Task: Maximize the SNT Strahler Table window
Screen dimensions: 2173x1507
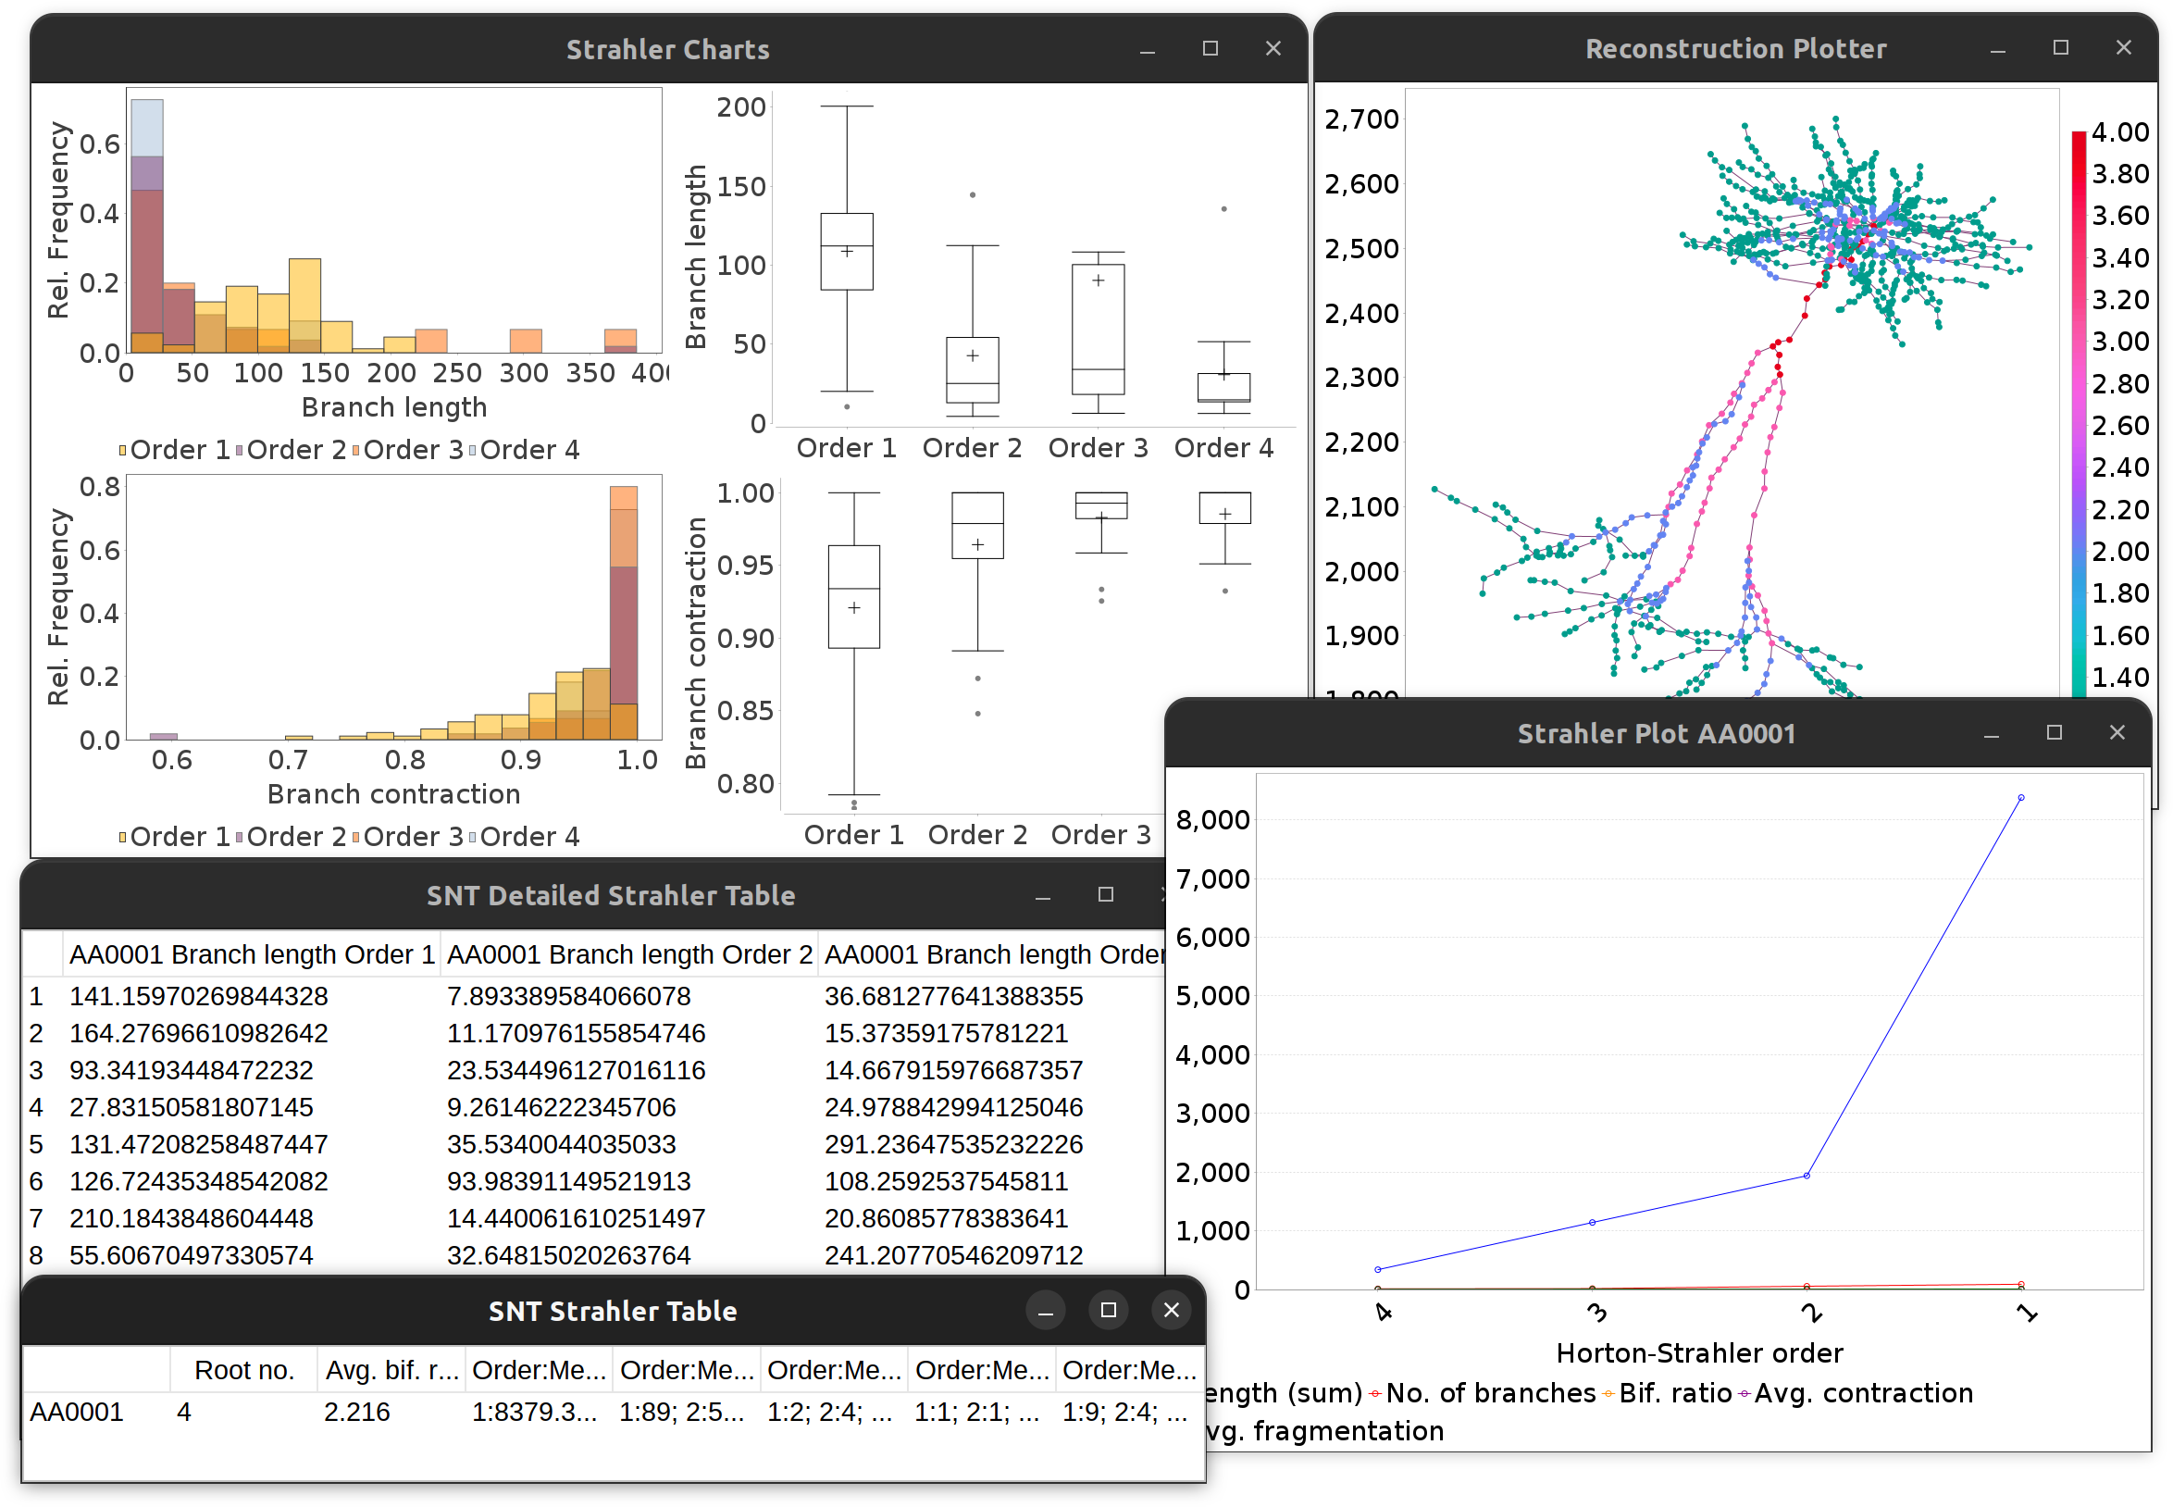Action: tap(1108, 1311)
